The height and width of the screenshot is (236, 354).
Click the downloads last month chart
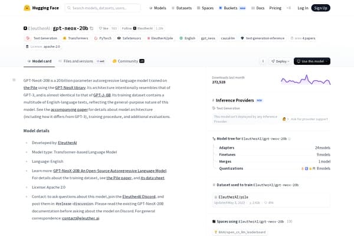pyautogui.click(x=306, y=80)
